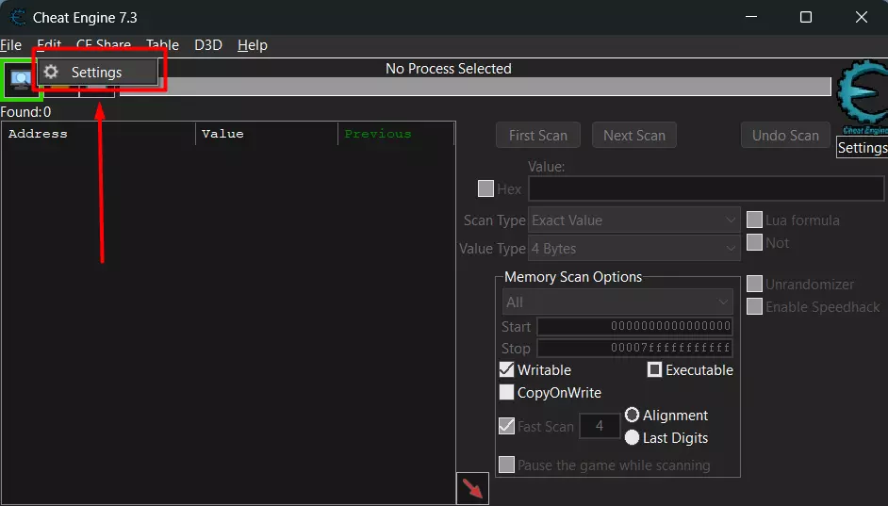Click the Next Scan button
The image size is (888, 506).
634,136
